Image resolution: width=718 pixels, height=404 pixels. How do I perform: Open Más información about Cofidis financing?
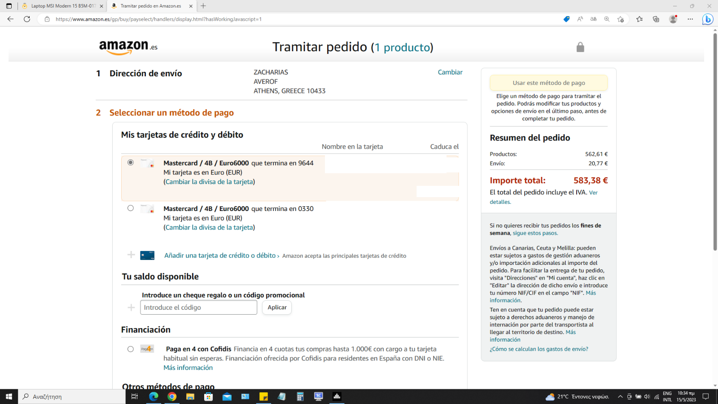point(188,368)
